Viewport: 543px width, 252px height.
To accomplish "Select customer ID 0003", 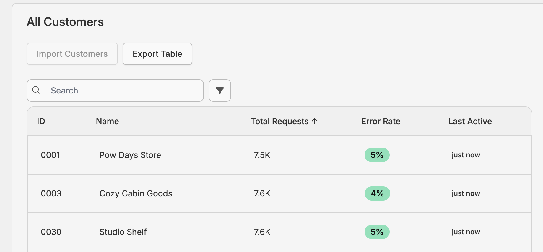I will 51,193.
